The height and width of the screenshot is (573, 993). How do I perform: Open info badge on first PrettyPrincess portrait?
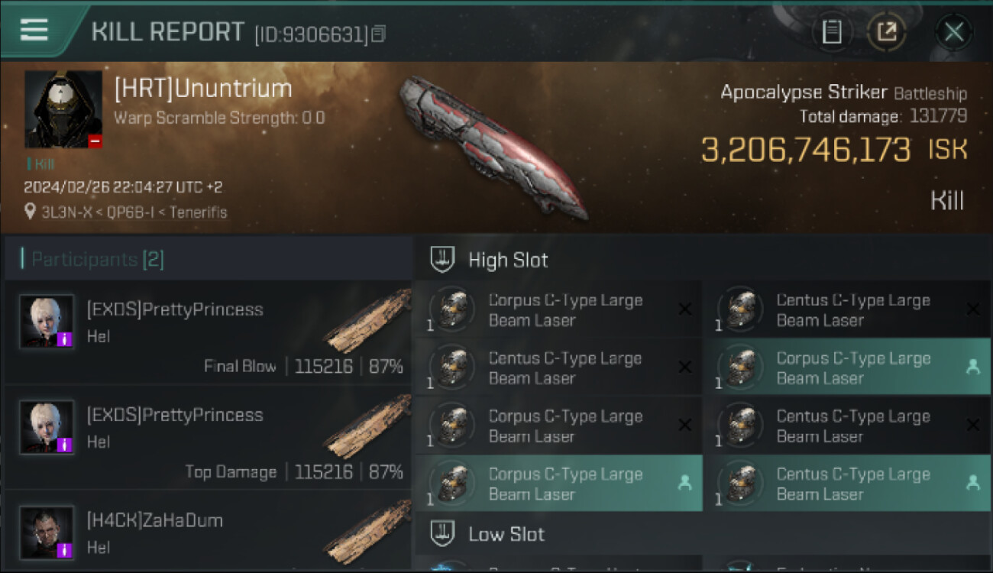(x=65, y=338)
